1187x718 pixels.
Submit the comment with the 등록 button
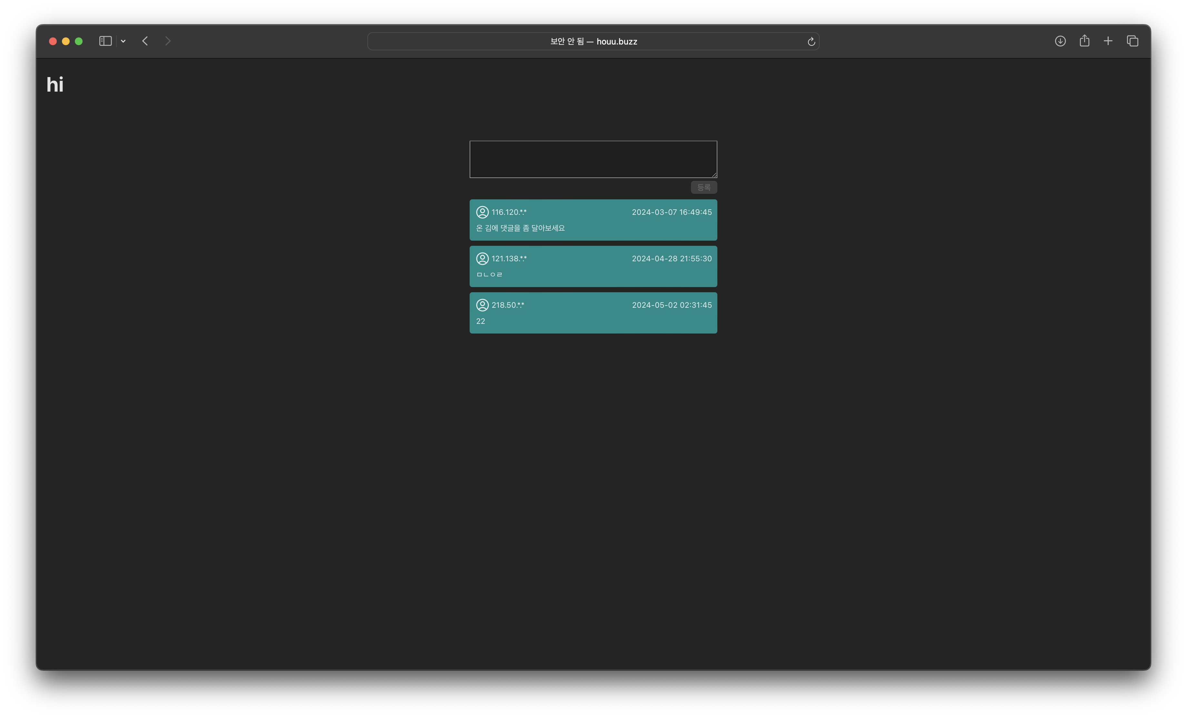704,187
